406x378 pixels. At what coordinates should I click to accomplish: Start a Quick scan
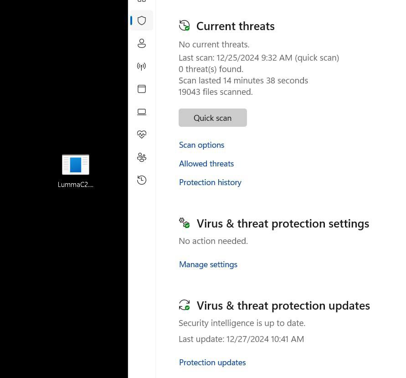(x=212, y=118)
